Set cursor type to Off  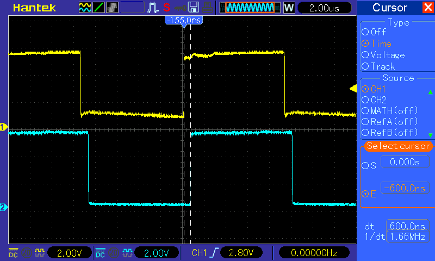click(365, 32)
